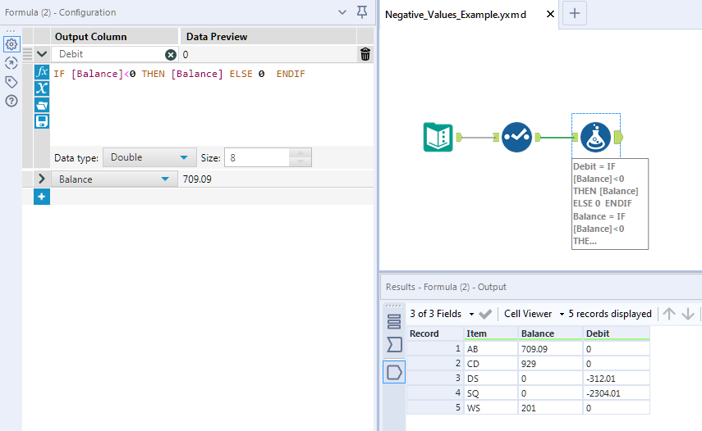Open the Configuration gear icon in sidebar
Screen dimensions: 702x431
[x=11, y=44]
